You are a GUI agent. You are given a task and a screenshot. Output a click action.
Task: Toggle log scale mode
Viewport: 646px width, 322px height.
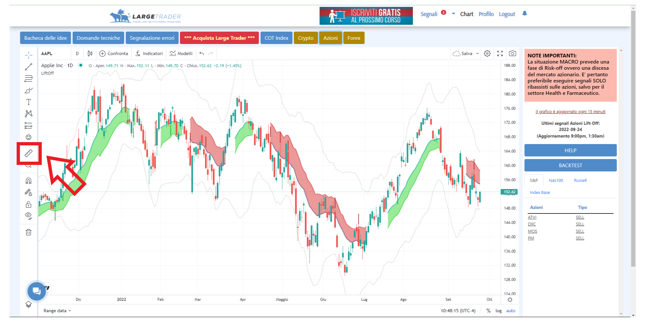click(x=499, y=311)
